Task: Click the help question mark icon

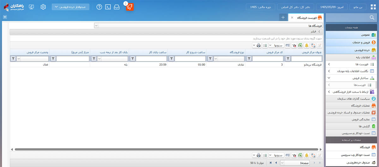Action: click(99, 7)
